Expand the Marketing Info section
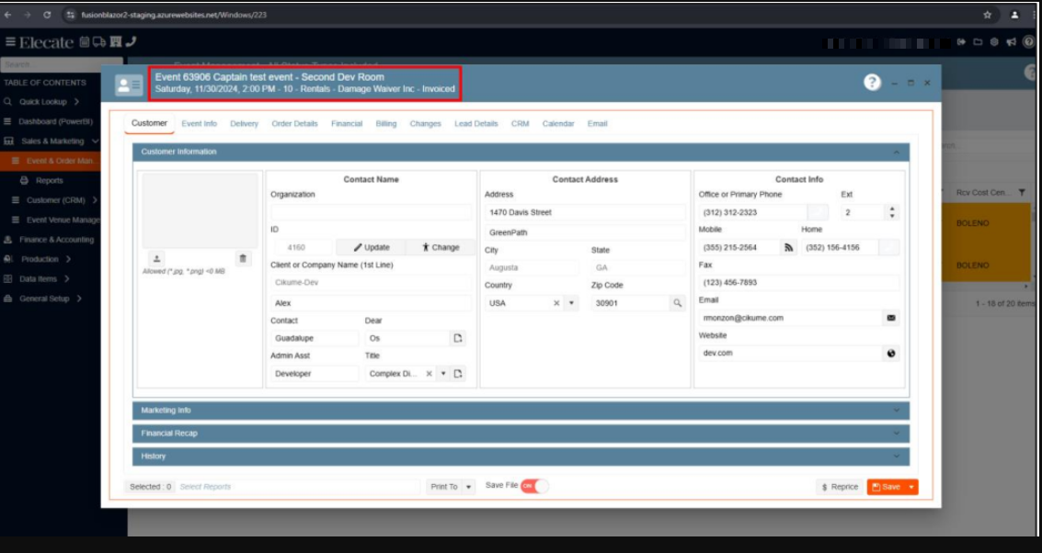The image size is (1042, 553). [x=521, y=411]
